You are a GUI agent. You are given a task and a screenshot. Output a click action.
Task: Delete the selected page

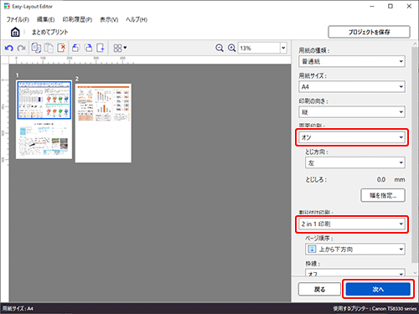(x=61, y=48)
